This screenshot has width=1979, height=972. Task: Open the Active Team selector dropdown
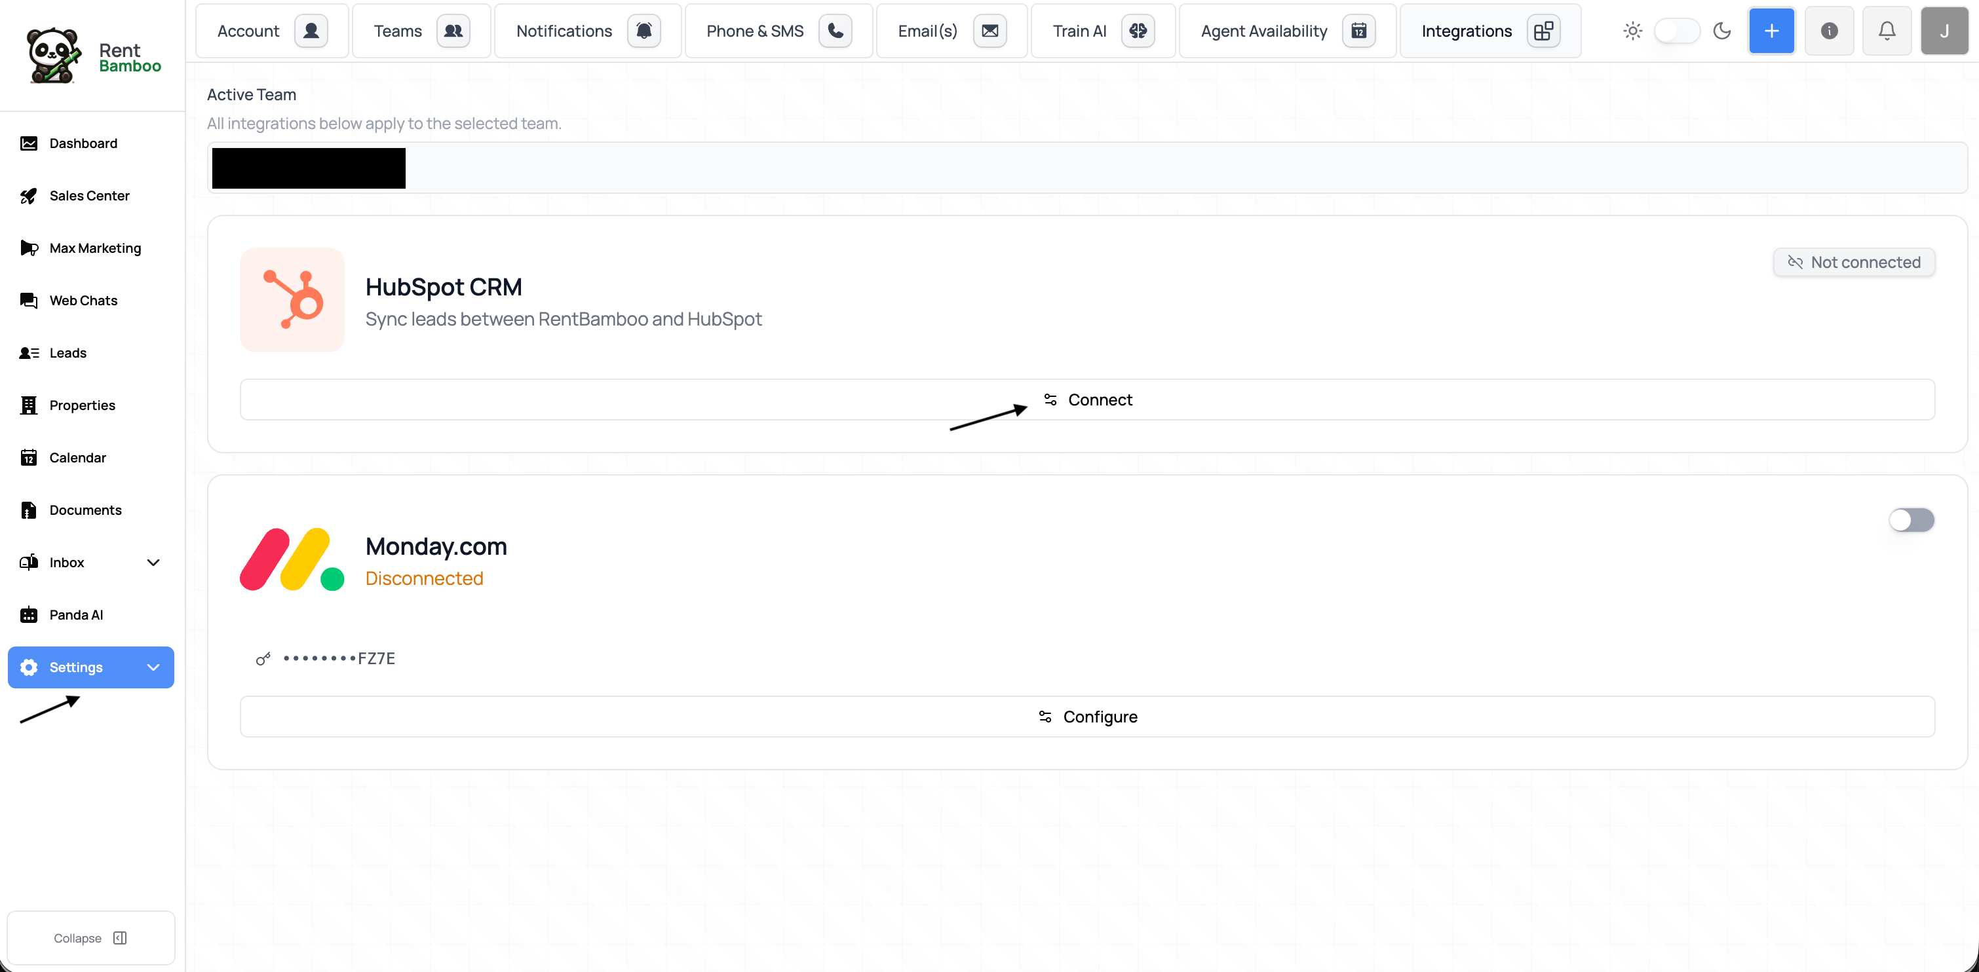[x=1086, y=168]
